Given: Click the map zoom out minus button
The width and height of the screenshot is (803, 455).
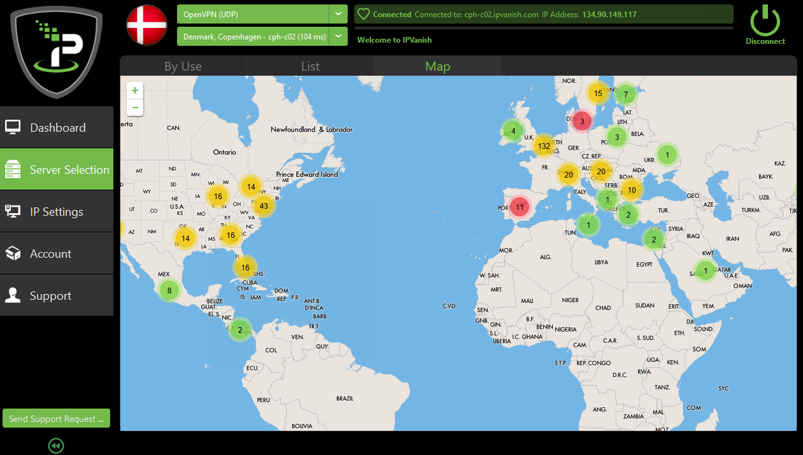Looking at the screenshot, I should (135, 108).
